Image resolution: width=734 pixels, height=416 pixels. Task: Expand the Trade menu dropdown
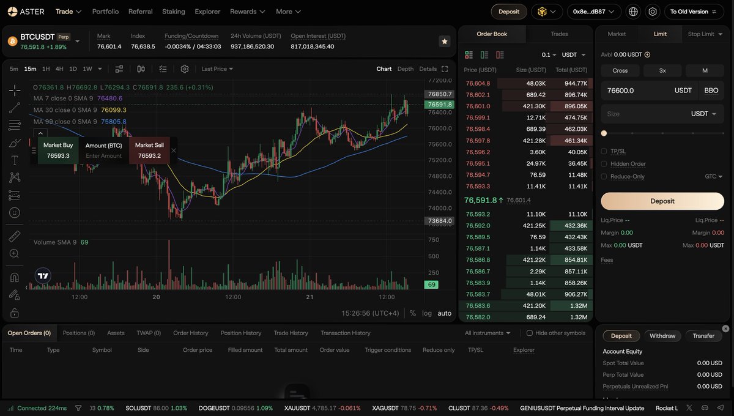click(x=68, y=12)
